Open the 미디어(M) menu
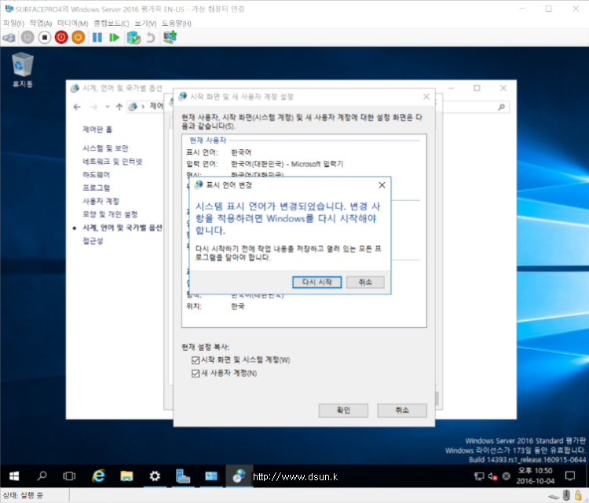589x503 pixels. pyautogui.click(x=72, y=24)
